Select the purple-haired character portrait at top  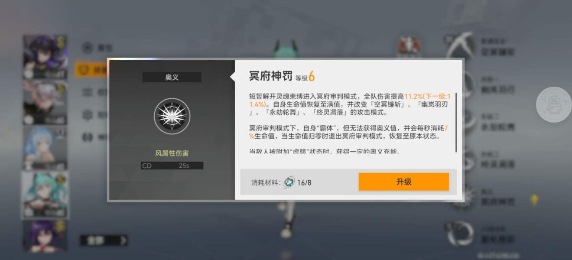click(45, 57)
